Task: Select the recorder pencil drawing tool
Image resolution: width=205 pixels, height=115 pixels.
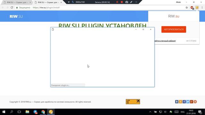Action: coord(131,2)
